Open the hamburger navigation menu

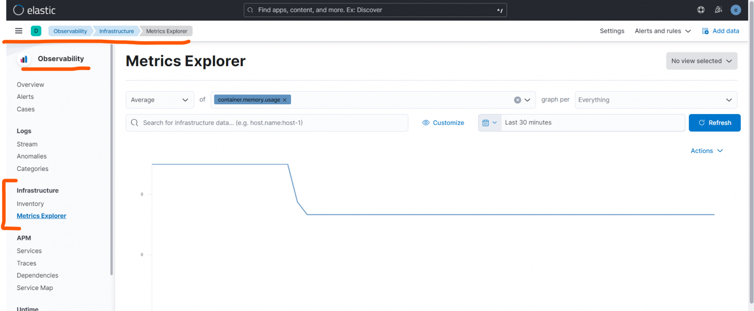(19, 31)
